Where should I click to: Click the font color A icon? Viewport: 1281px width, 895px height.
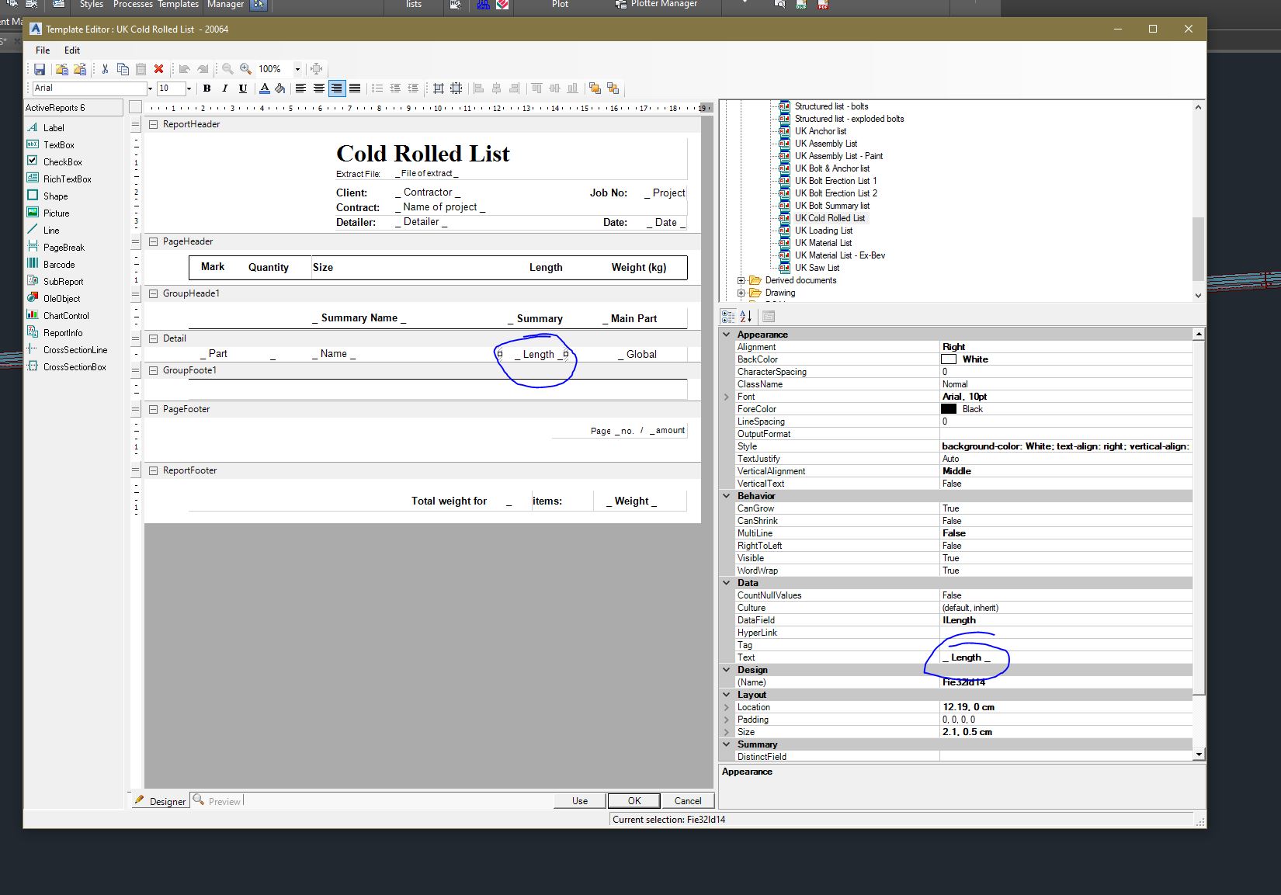tap(265, 88)
